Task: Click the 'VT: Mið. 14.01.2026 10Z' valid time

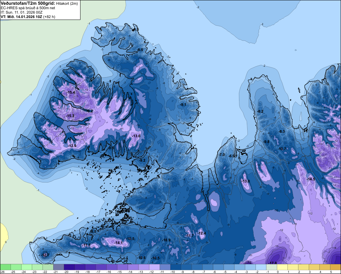Action: click(x=21, y=17)
